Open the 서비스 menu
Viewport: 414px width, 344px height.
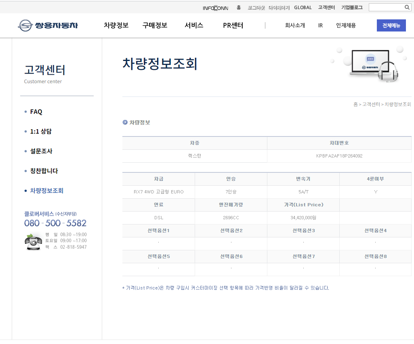tap(194, 25)
